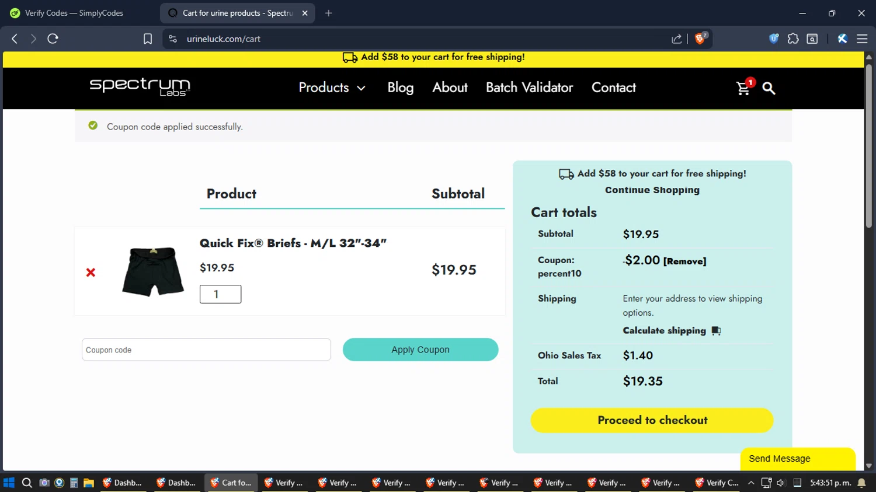Open site search magnifier icon
The width and height of the screenshot is (876, 492).
point(769,88)
